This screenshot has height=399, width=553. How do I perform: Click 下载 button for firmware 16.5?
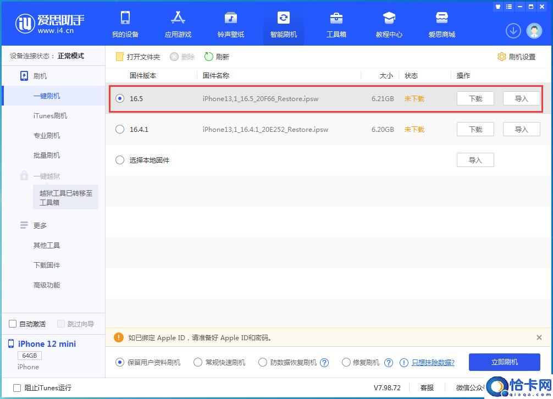click(475, 98)
